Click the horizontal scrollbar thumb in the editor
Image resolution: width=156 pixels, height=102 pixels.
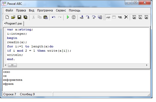point(12,65)
